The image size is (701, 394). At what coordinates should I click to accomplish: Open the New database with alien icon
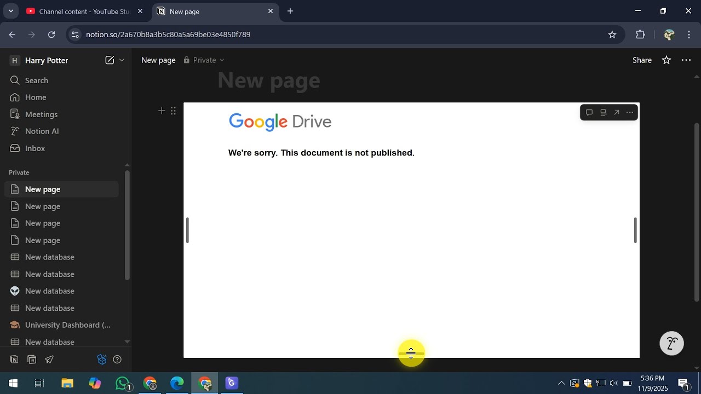point(61,291)
